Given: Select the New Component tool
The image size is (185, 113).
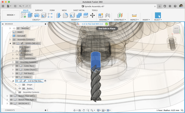Looking at the screenshot, I should point(101,15).
